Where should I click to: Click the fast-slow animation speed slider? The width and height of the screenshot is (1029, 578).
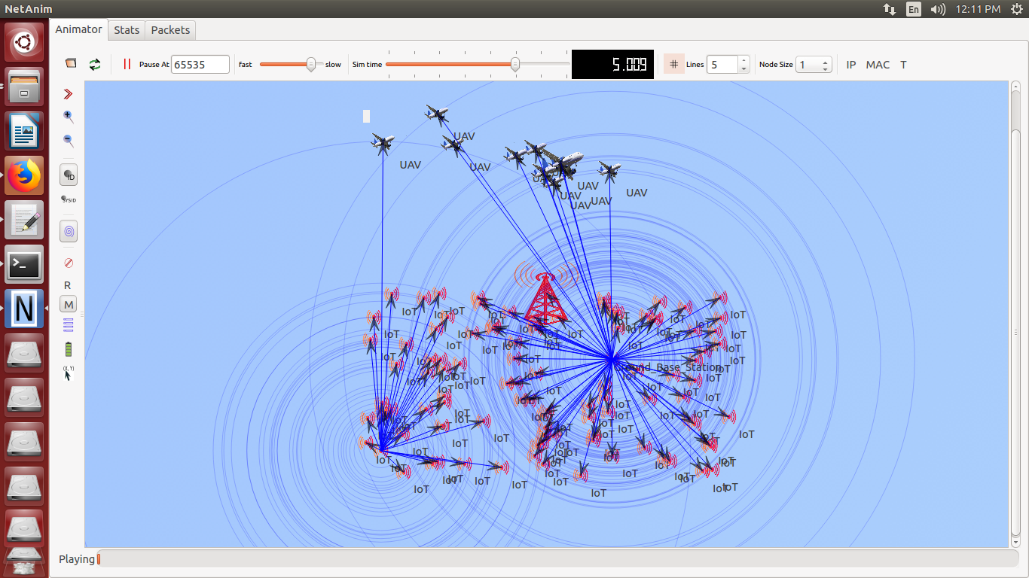click(x=290, y=65)
